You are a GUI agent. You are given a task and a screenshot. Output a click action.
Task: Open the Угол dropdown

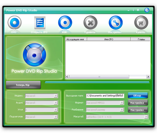[41, 110]
